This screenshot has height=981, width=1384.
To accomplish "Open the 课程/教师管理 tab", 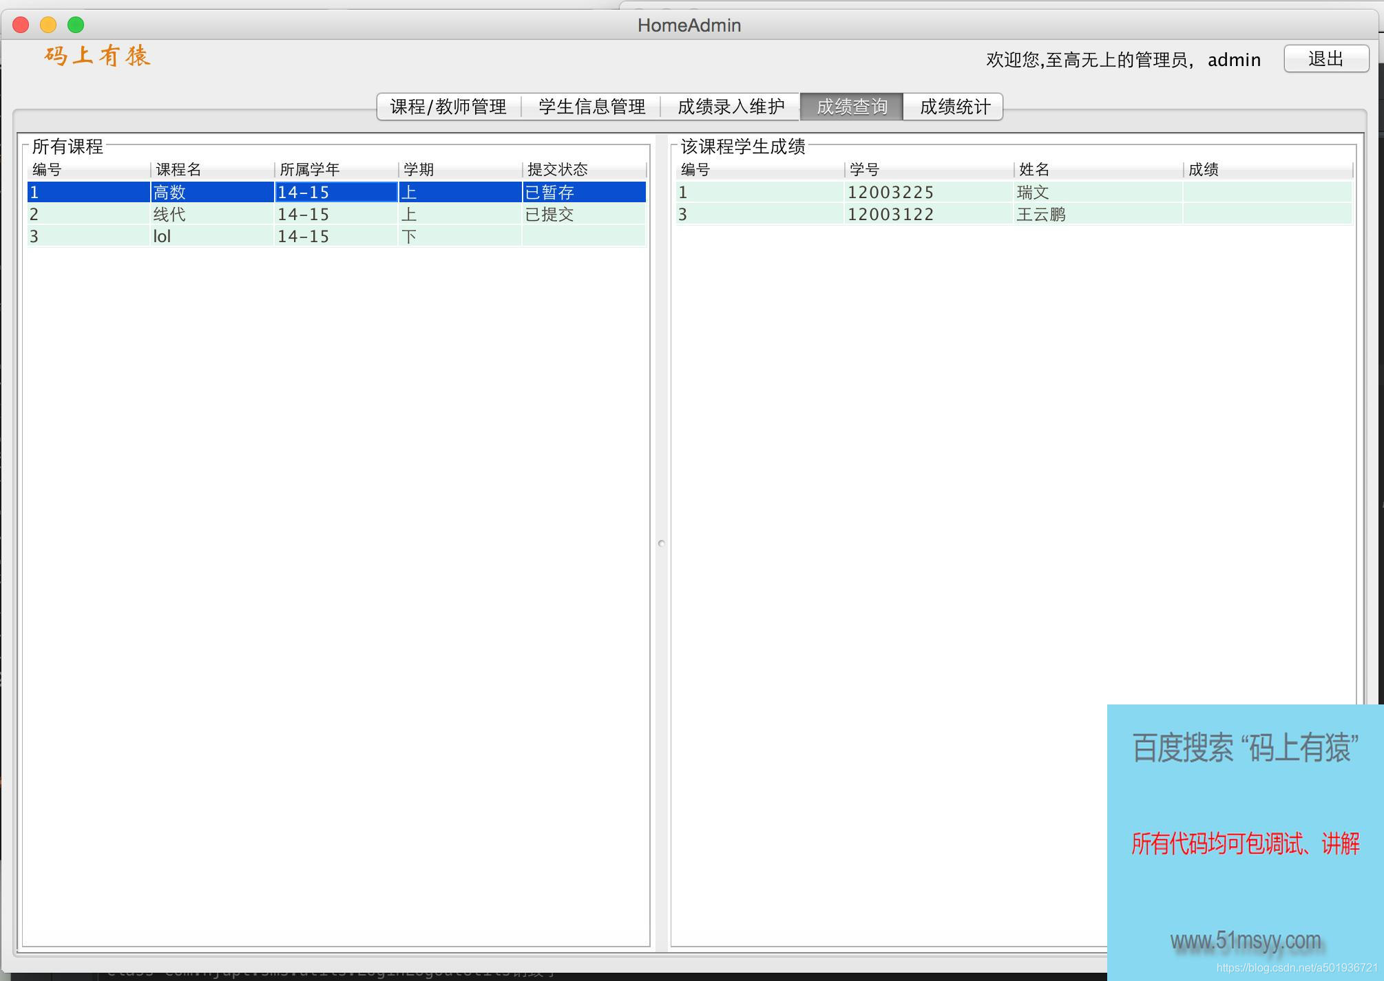I will coord(449,107).
